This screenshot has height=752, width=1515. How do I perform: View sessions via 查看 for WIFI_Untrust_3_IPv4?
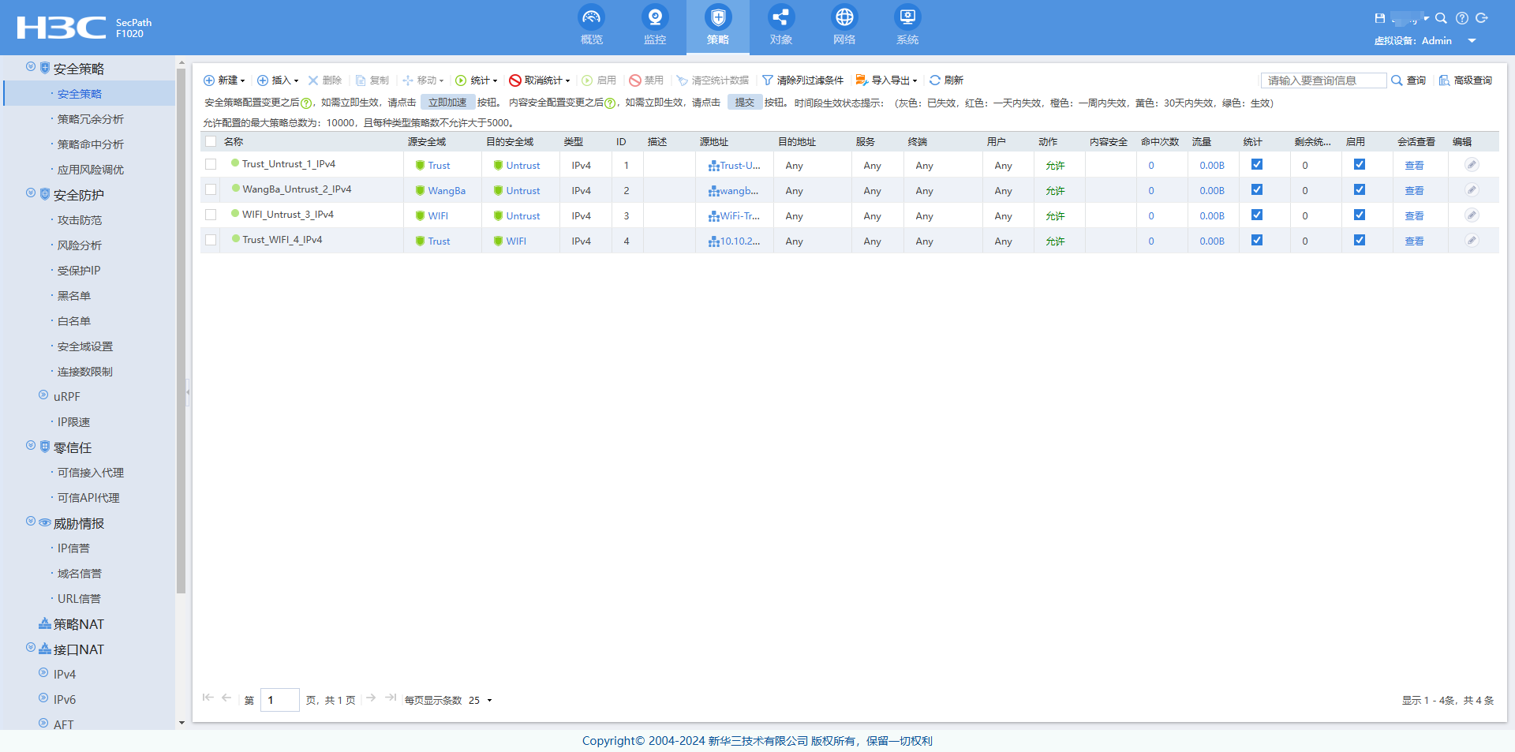click(x=1414, y=216)
